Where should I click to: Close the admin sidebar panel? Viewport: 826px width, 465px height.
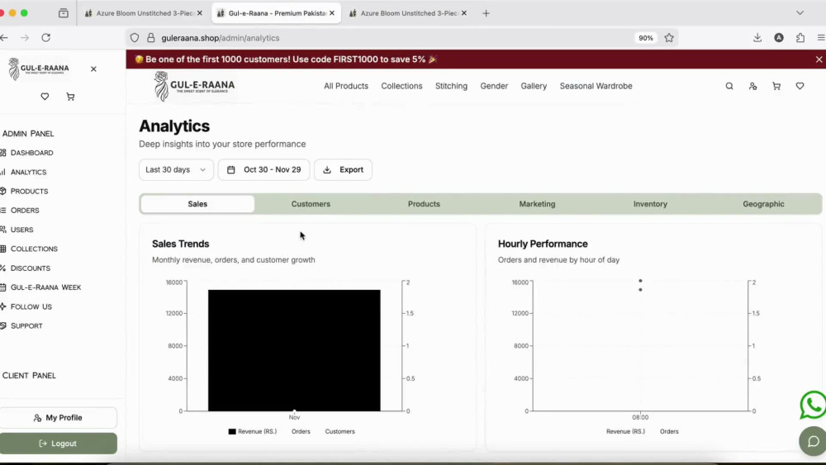93,69
